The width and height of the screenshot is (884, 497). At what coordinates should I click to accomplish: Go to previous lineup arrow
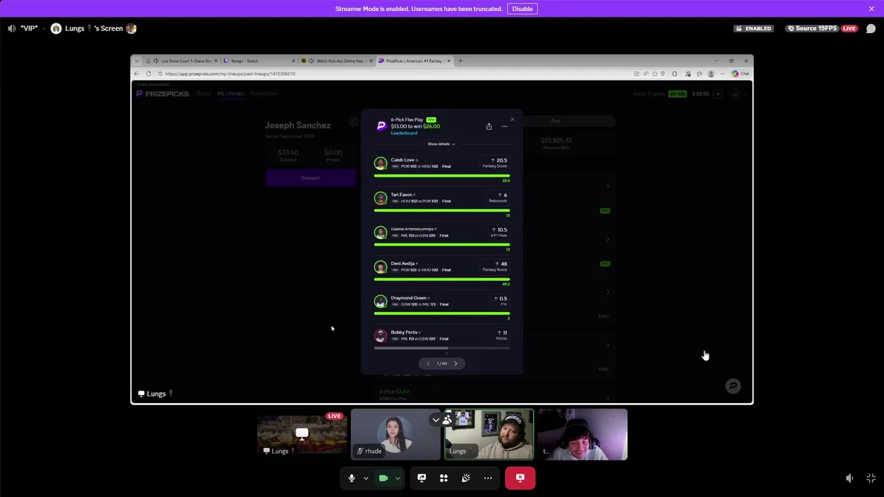coord(427,363)
